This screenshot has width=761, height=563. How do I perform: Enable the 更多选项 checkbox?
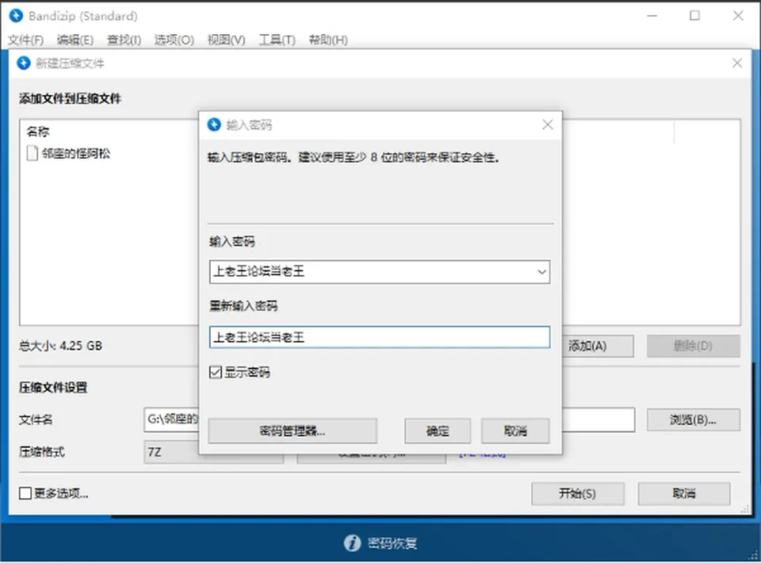(x=25, y=493)
